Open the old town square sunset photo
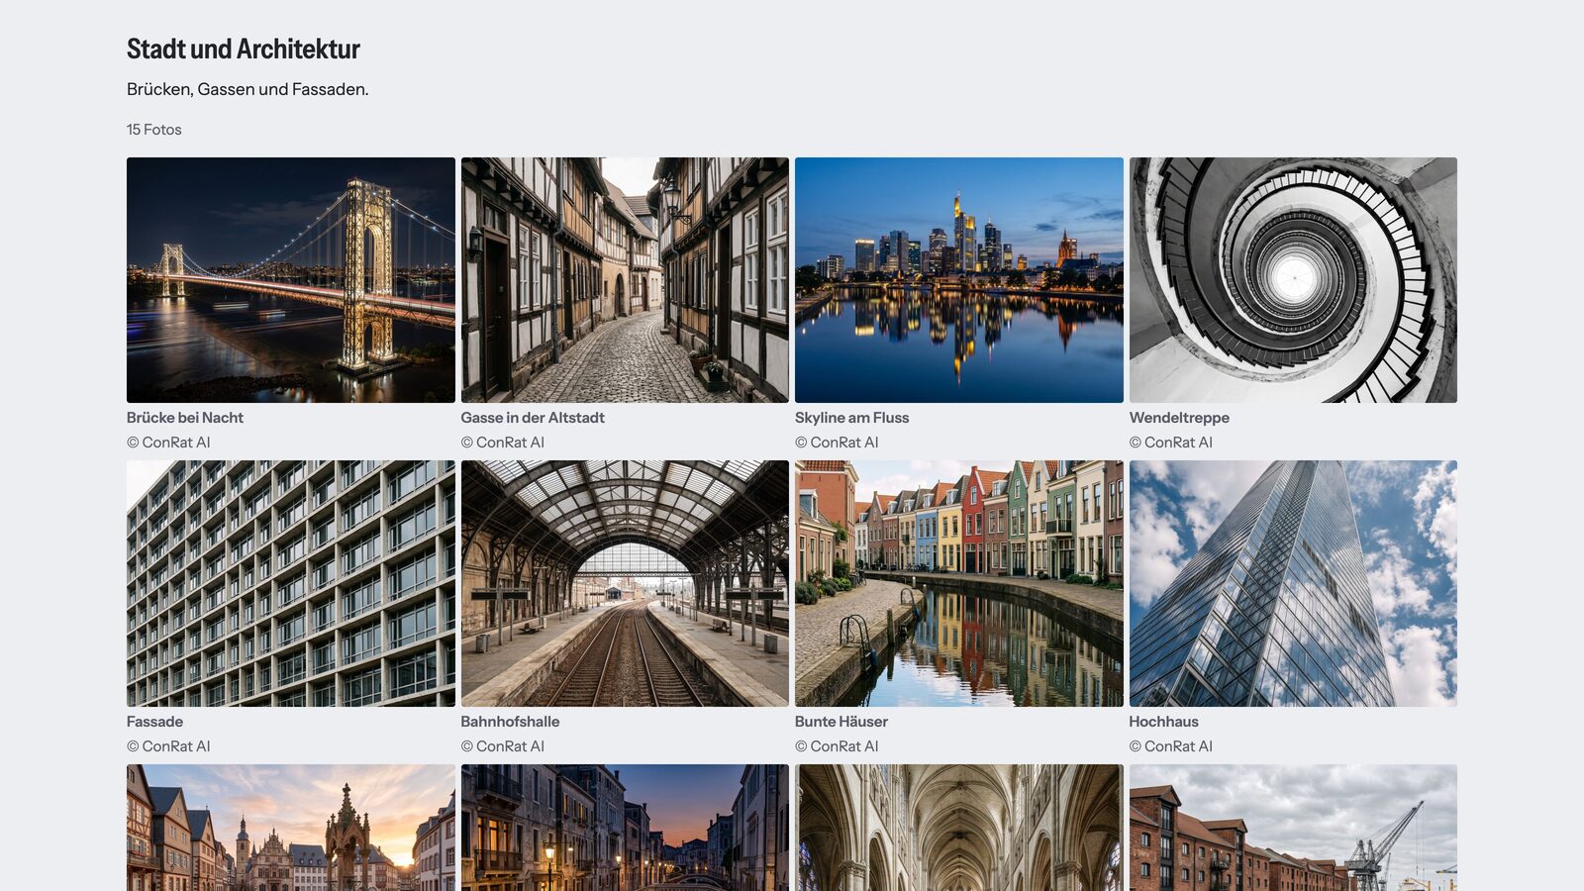 coord(291,828)
